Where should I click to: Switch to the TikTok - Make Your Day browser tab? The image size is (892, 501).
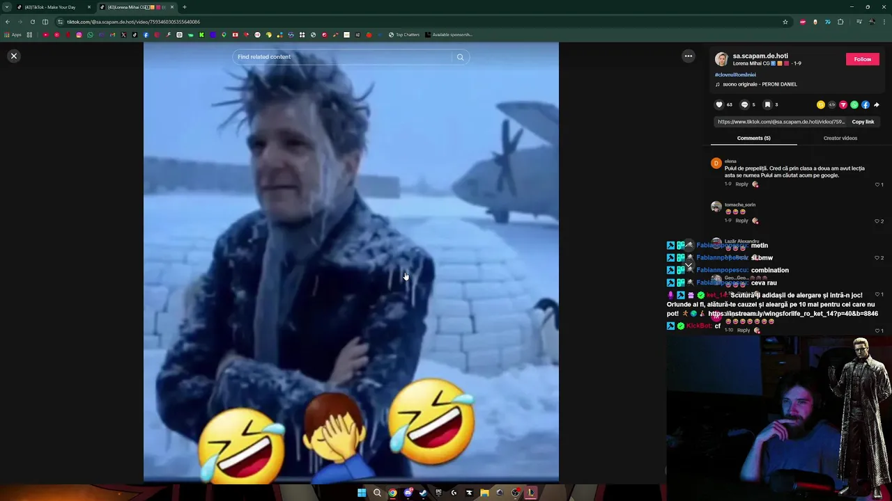coord(50,7)
